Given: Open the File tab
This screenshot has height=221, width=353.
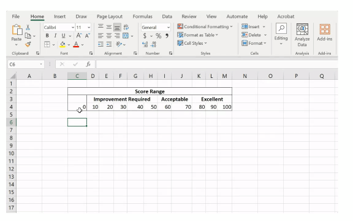Looking at the screenshot, I should [16, 17].
